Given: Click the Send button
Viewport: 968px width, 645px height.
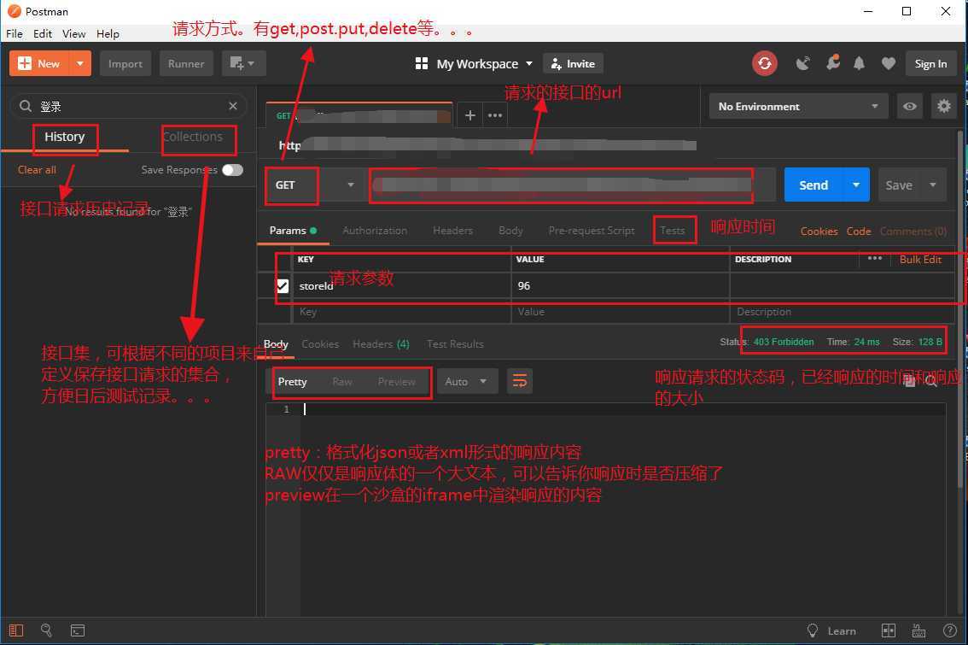Looking at the screenshot, I should (813, 185).
